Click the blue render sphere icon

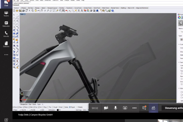coord(97,11)
